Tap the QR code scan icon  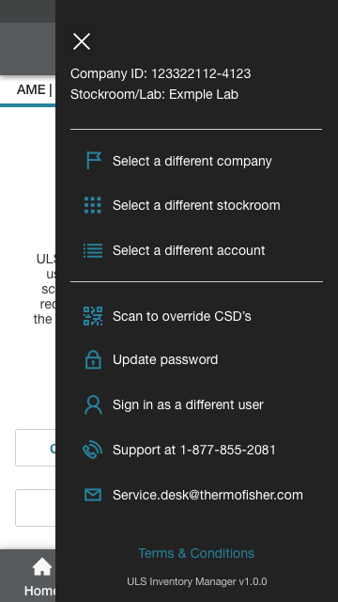(x=93, y=316)
